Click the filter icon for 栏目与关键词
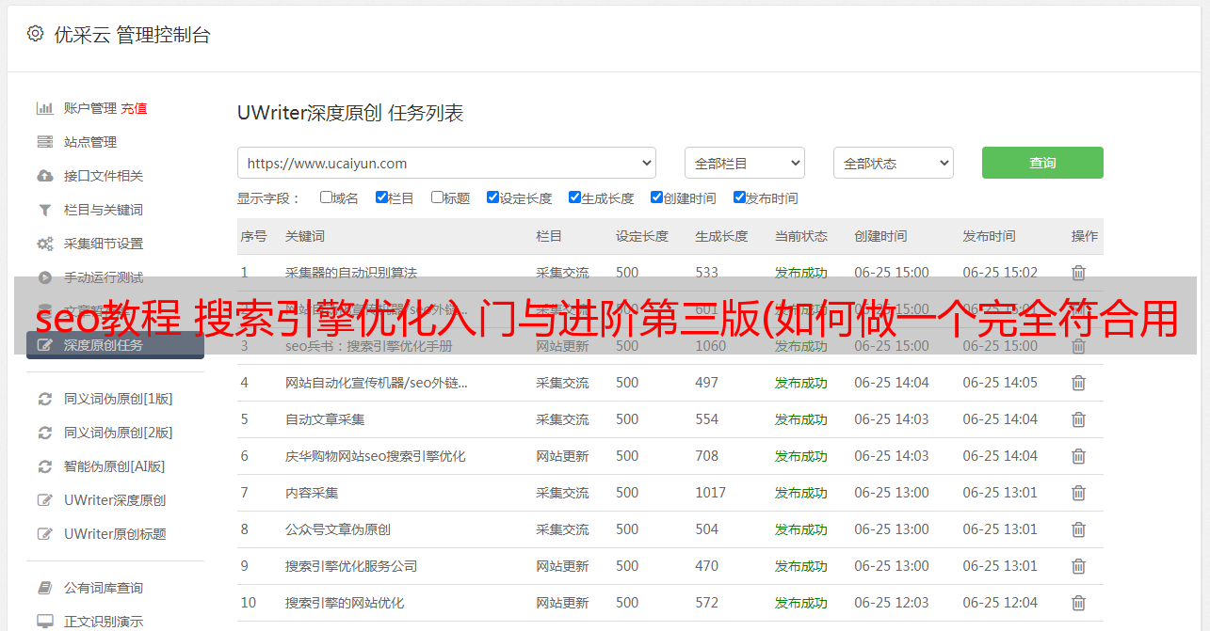The image size is (1210, 631). [x=44, y=210]
